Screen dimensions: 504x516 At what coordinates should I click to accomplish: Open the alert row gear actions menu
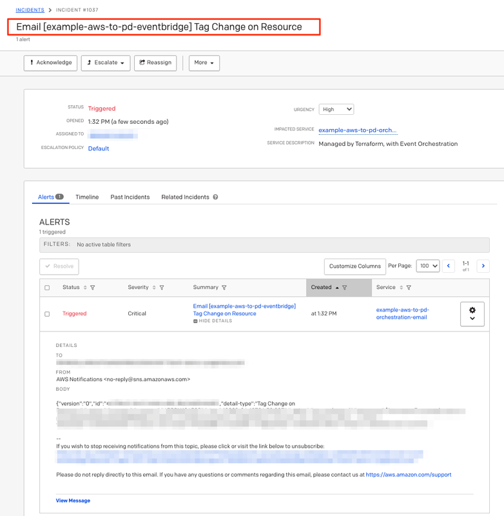(472, 314)
